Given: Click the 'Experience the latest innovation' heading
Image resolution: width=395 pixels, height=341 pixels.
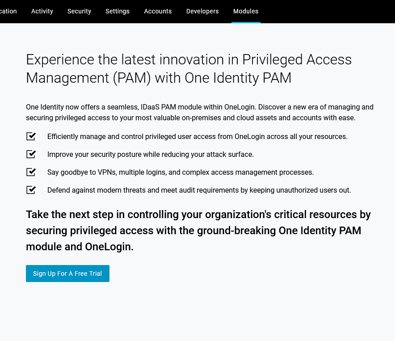Looking at the screenshot, I should tap(189, 68).
